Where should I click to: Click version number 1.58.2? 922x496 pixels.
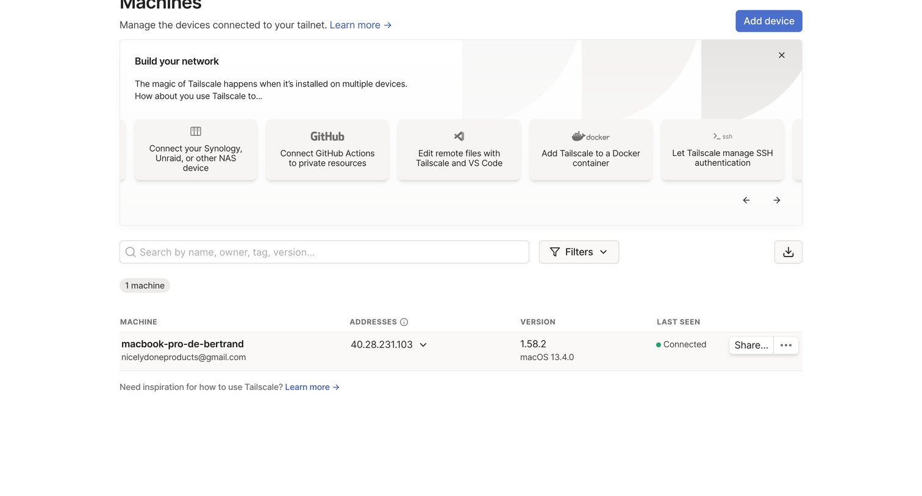(x=533, y=344)
